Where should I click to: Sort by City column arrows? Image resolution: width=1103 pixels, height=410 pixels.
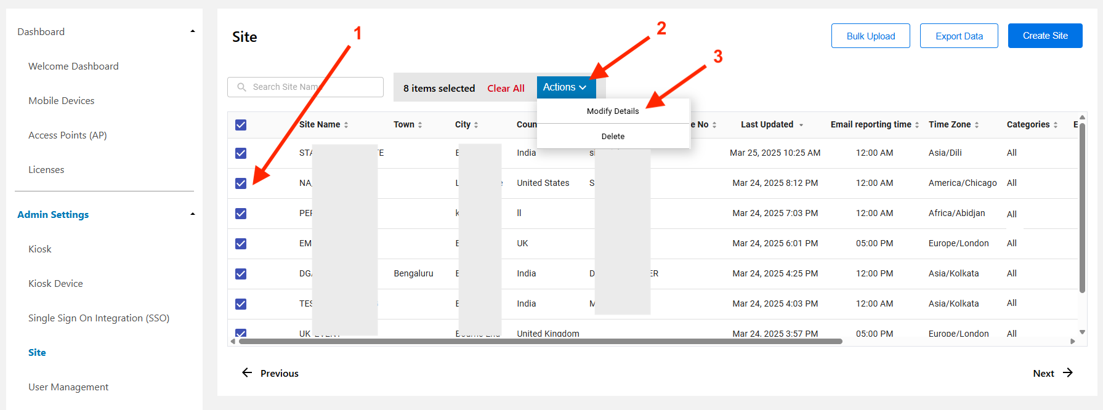point(476,125)
